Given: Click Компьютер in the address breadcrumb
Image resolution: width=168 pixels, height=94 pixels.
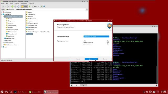Looking at the screenshot, I should (x=10, y=10).
